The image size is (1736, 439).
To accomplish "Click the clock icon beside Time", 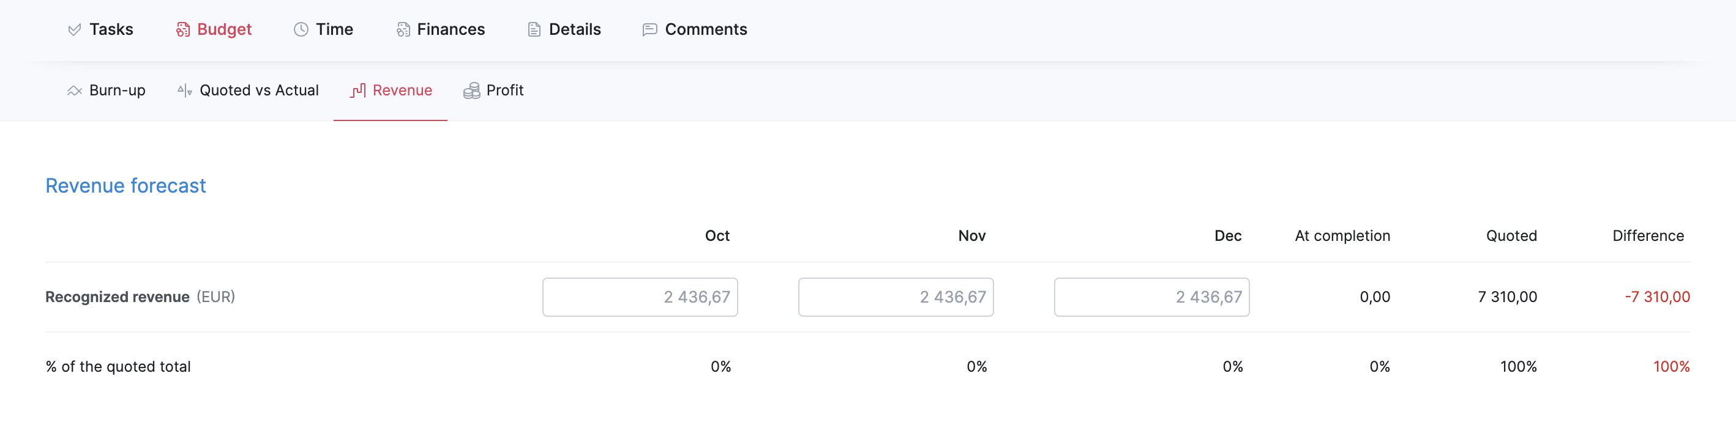I will click(301, 29).
